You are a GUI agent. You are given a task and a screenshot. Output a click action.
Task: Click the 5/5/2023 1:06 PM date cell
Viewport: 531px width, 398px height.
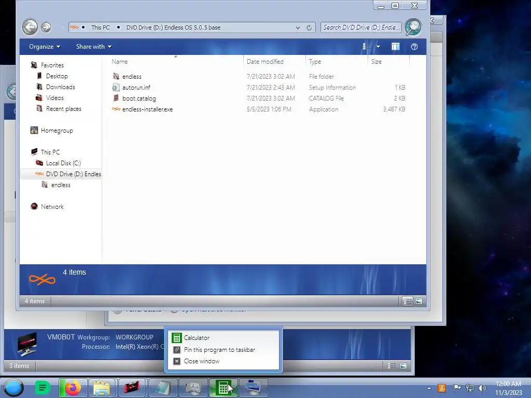[269, 109]
